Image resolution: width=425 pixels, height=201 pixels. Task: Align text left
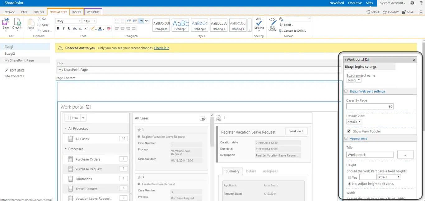(x=117, y=29)
